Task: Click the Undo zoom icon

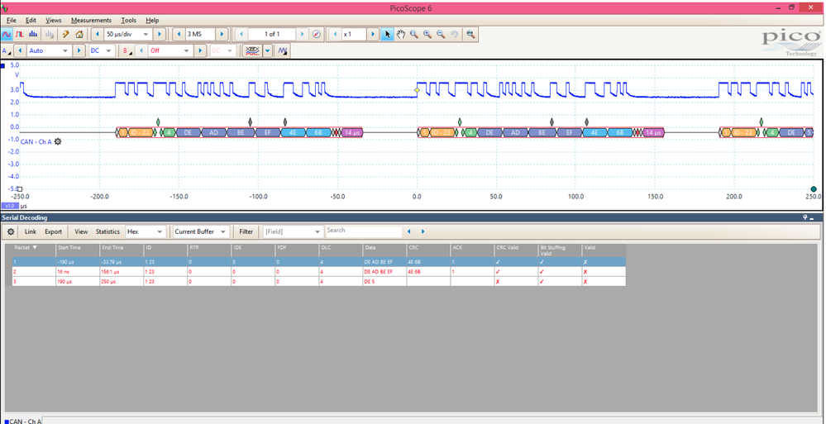Action: (454, 34)
